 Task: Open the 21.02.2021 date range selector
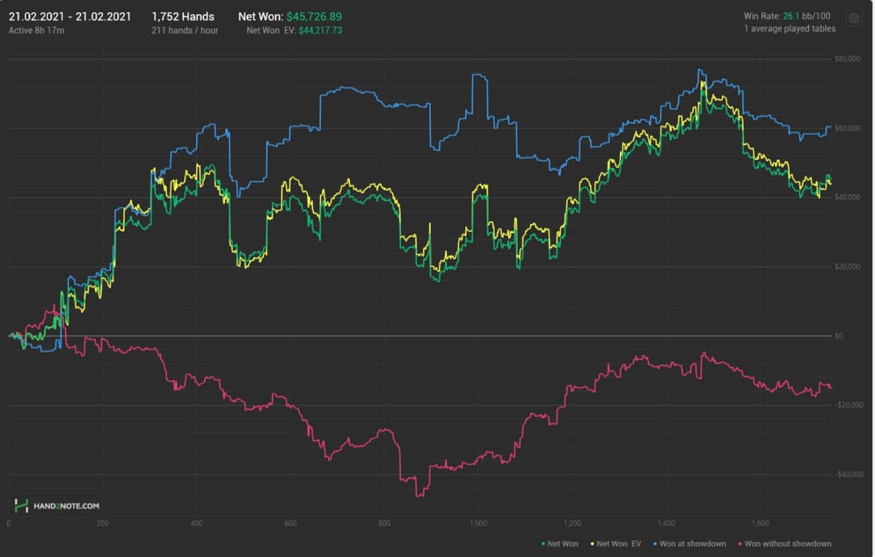(70, 16)
